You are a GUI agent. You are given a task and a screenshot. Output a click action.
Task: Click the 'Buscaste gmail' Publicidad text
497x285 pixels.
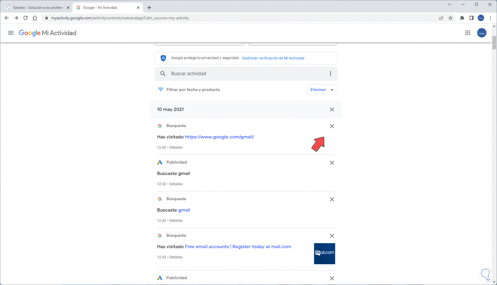pyautogui.click(x=173, y=174)
